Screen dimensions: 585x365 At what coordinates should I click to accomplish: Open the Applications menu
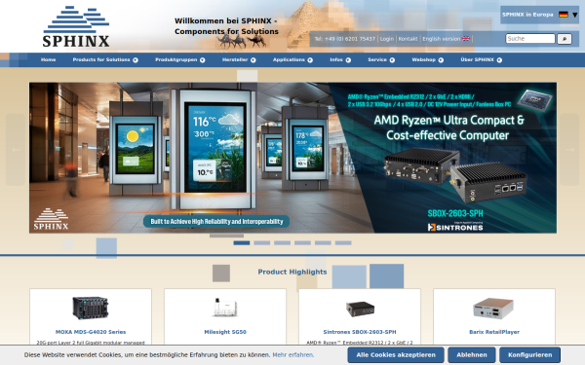pos(289,59)
